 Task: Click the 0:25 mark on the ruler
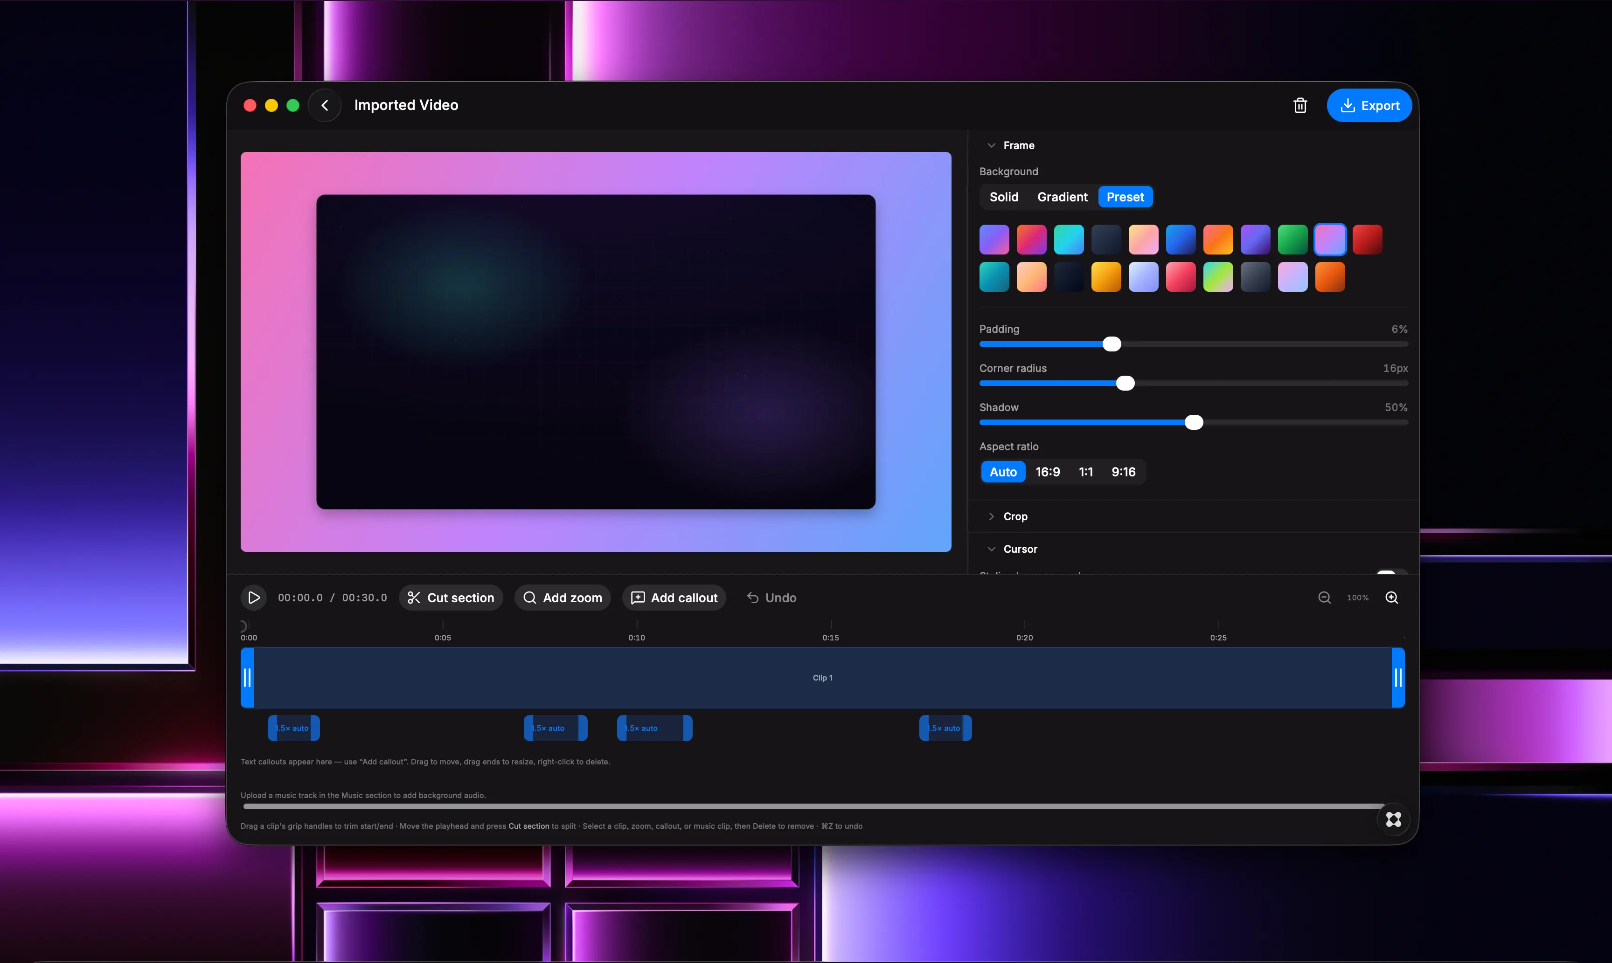[1219, 637]
